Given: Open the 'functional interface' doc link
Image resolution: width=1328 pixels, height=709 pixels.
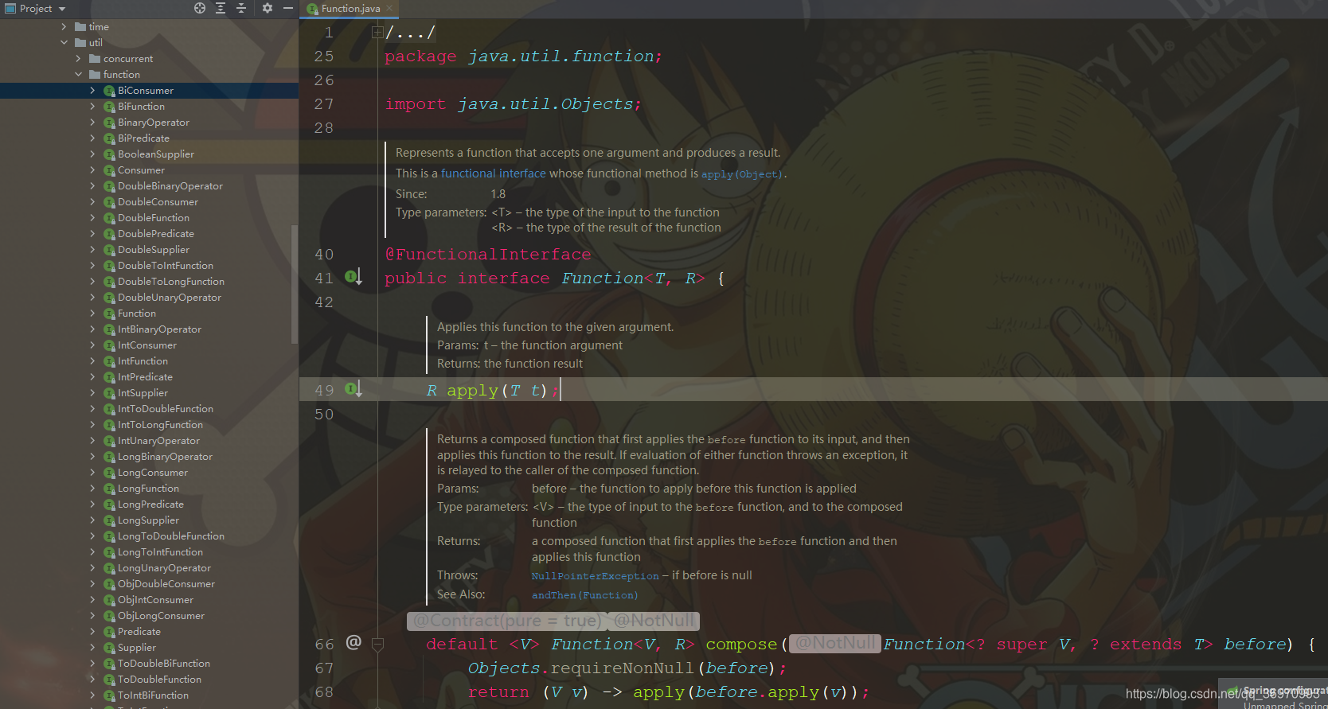Looking at the screenshot, I should click(x=494, y=173).
